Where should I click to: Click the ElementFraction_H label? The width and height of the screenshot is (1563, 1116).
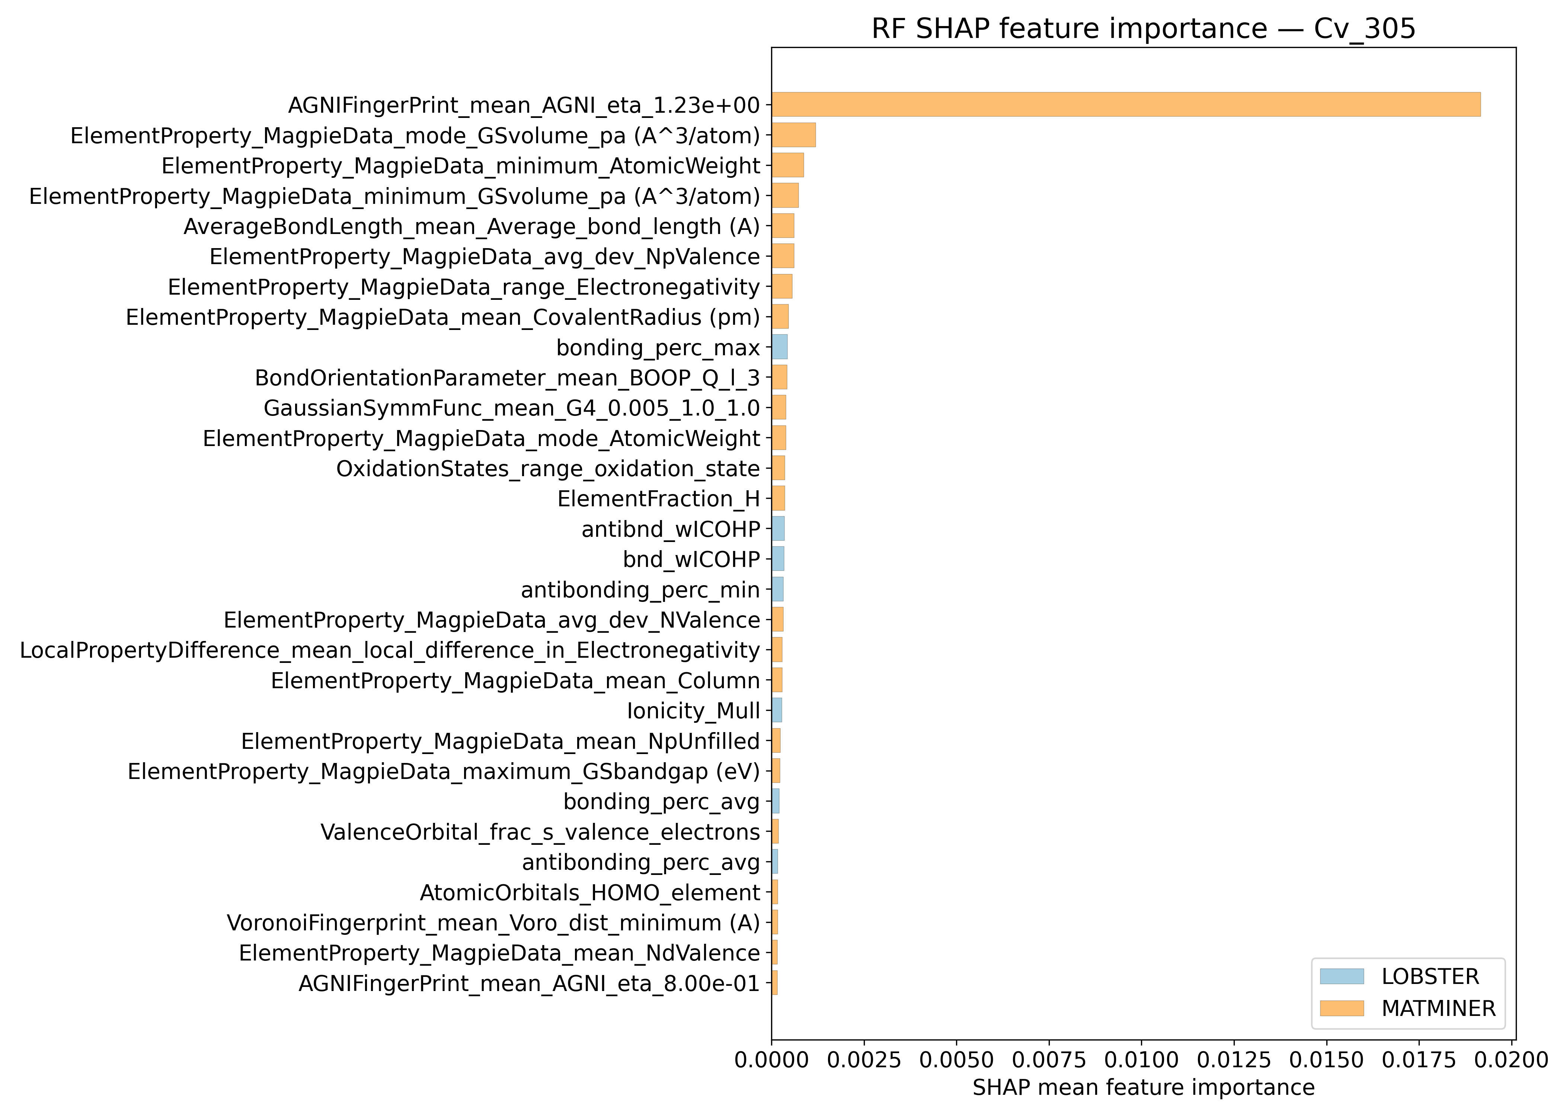658,499
